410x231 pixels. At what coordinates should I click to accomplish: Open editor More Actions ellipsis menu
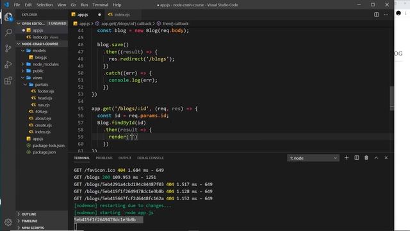[386, 15]
